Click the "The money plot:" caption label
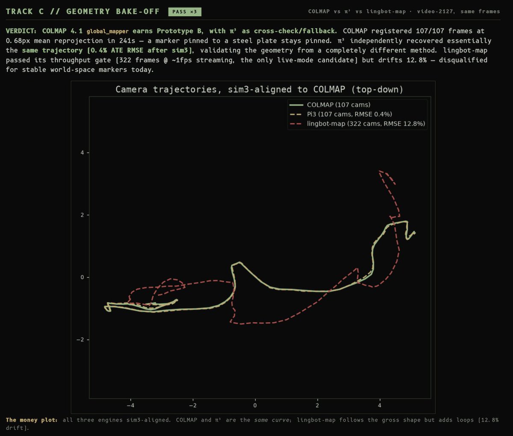Screen dimensions: 513x436 tap(32, 420)
